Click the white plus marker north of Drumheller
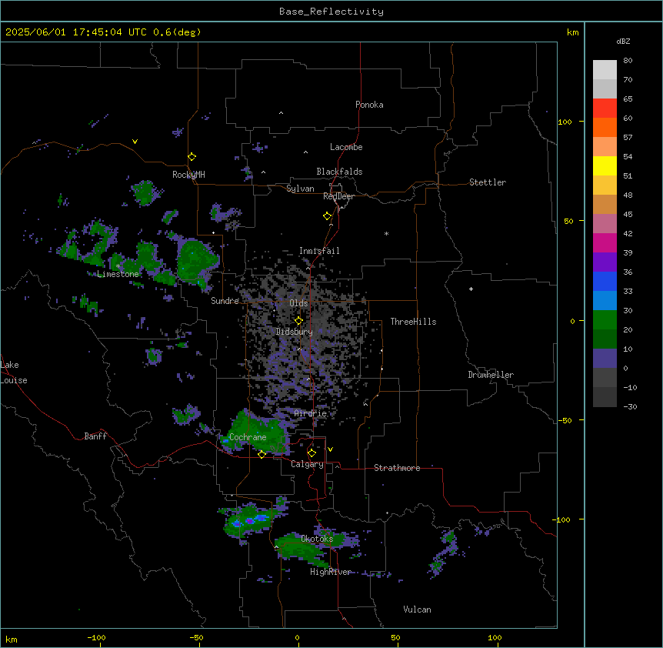Screen dimensions: 663x648 pos(471,289)
